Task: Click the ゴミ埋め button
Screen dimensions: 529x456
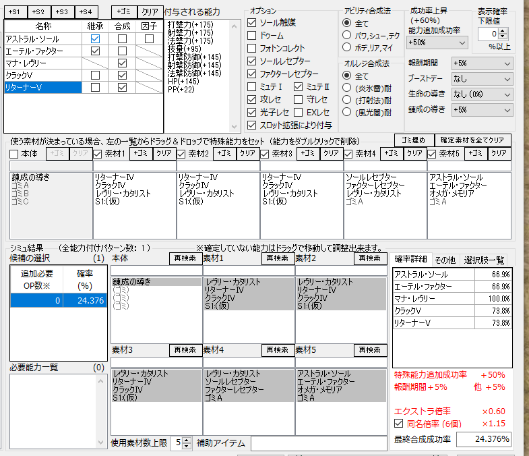Action: pyautogui.click(x=414, y=140)
